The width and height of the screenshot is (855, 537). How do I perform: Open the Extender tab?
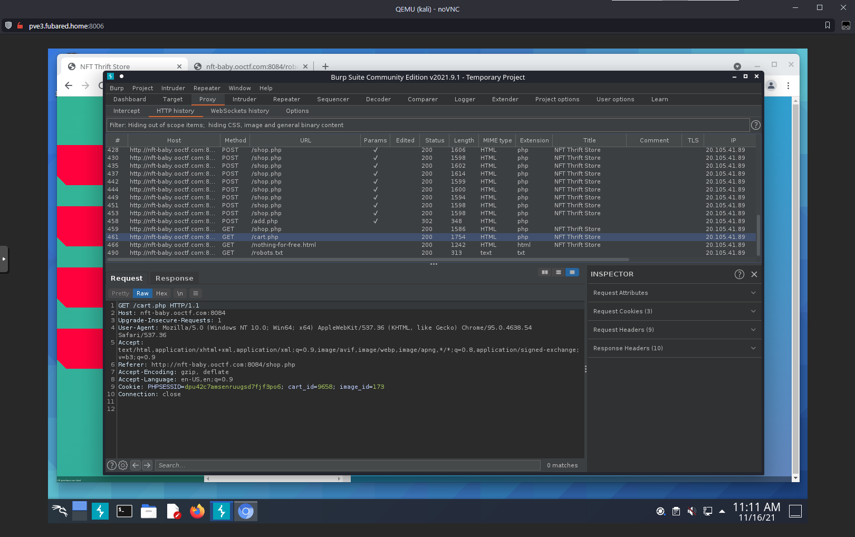pos(505,99)
